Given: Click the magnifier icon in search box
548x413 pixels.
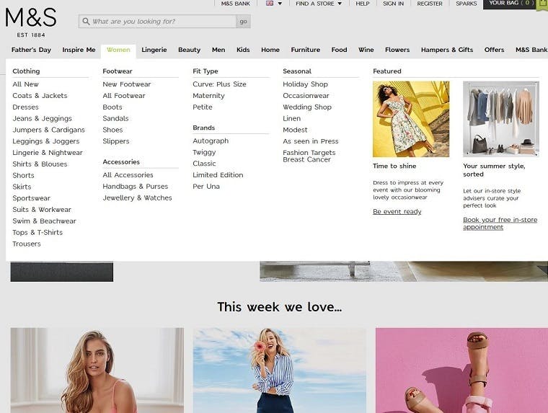Looking at the screenshot, I should point(87,22).
